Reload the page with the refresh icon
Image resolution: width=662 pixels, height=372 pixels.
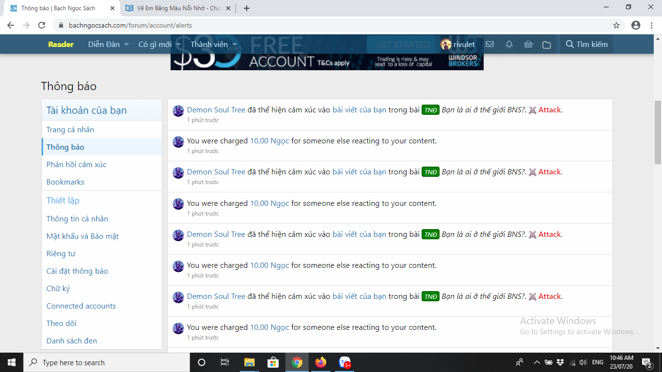pyautogui.click(x=42, y=25)
